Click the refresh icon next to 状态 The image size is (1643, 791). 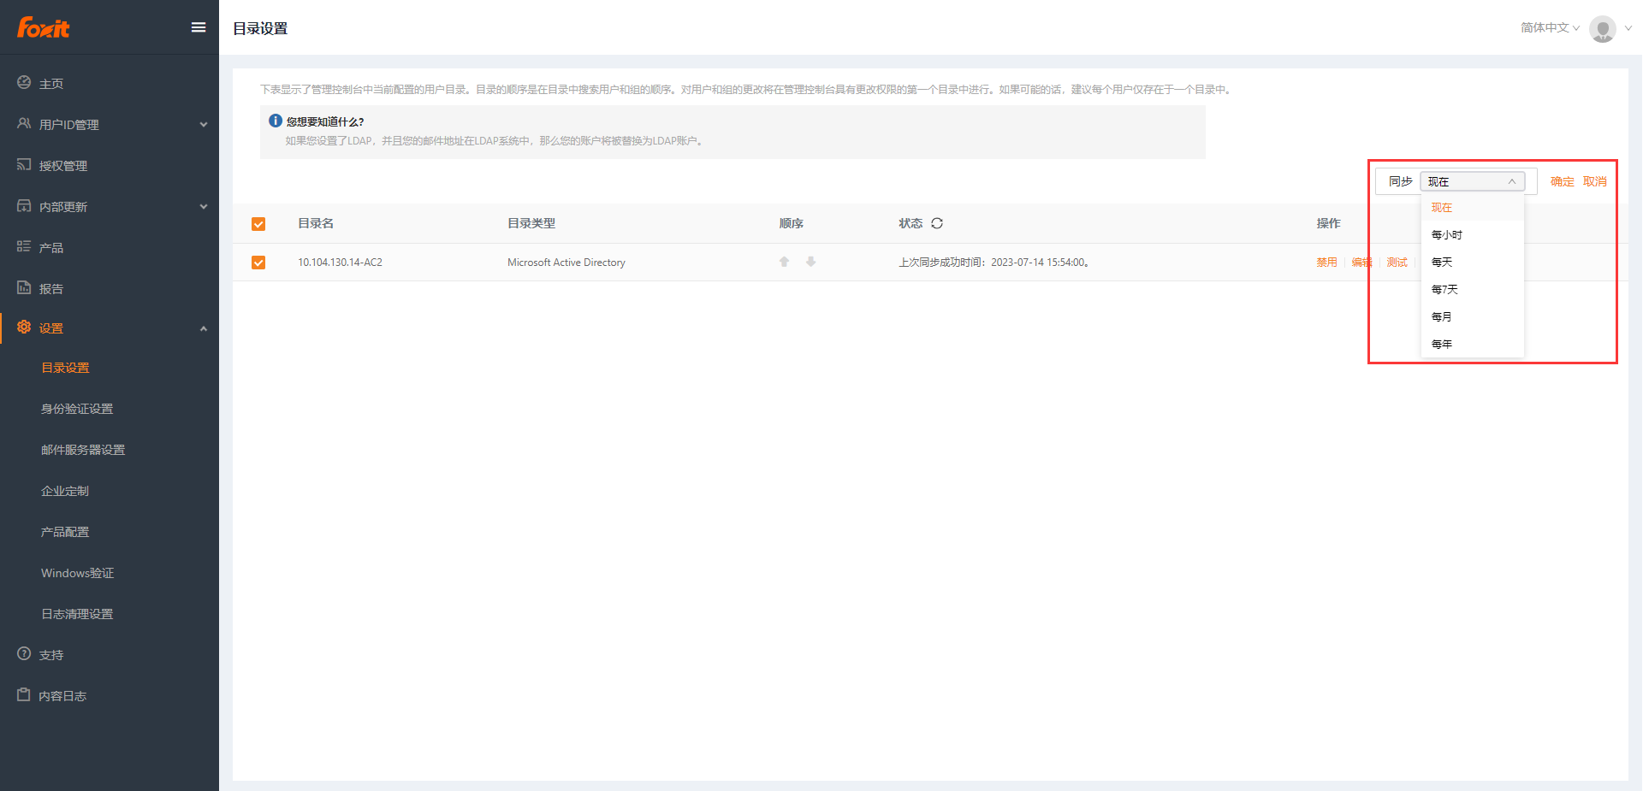[937, 223]
